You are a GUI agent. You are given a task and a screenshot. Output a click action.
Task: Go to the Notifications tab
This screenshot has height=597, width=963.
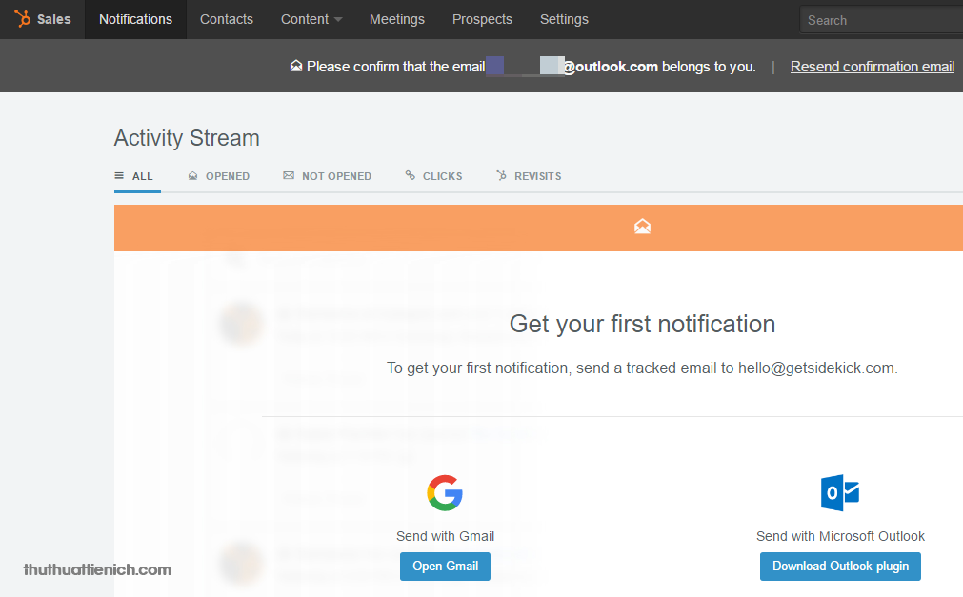[x=135, y=19]
